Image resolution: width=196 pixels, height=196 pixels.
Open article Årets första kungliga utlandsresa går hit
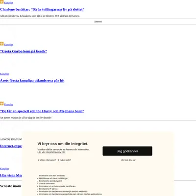pos(32,80)
